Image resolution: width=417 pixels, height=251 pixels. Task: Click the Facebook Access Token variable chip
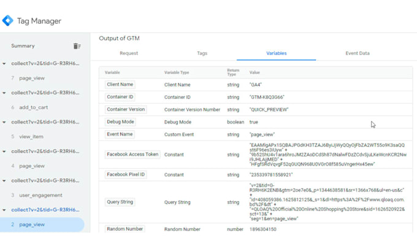132,155
